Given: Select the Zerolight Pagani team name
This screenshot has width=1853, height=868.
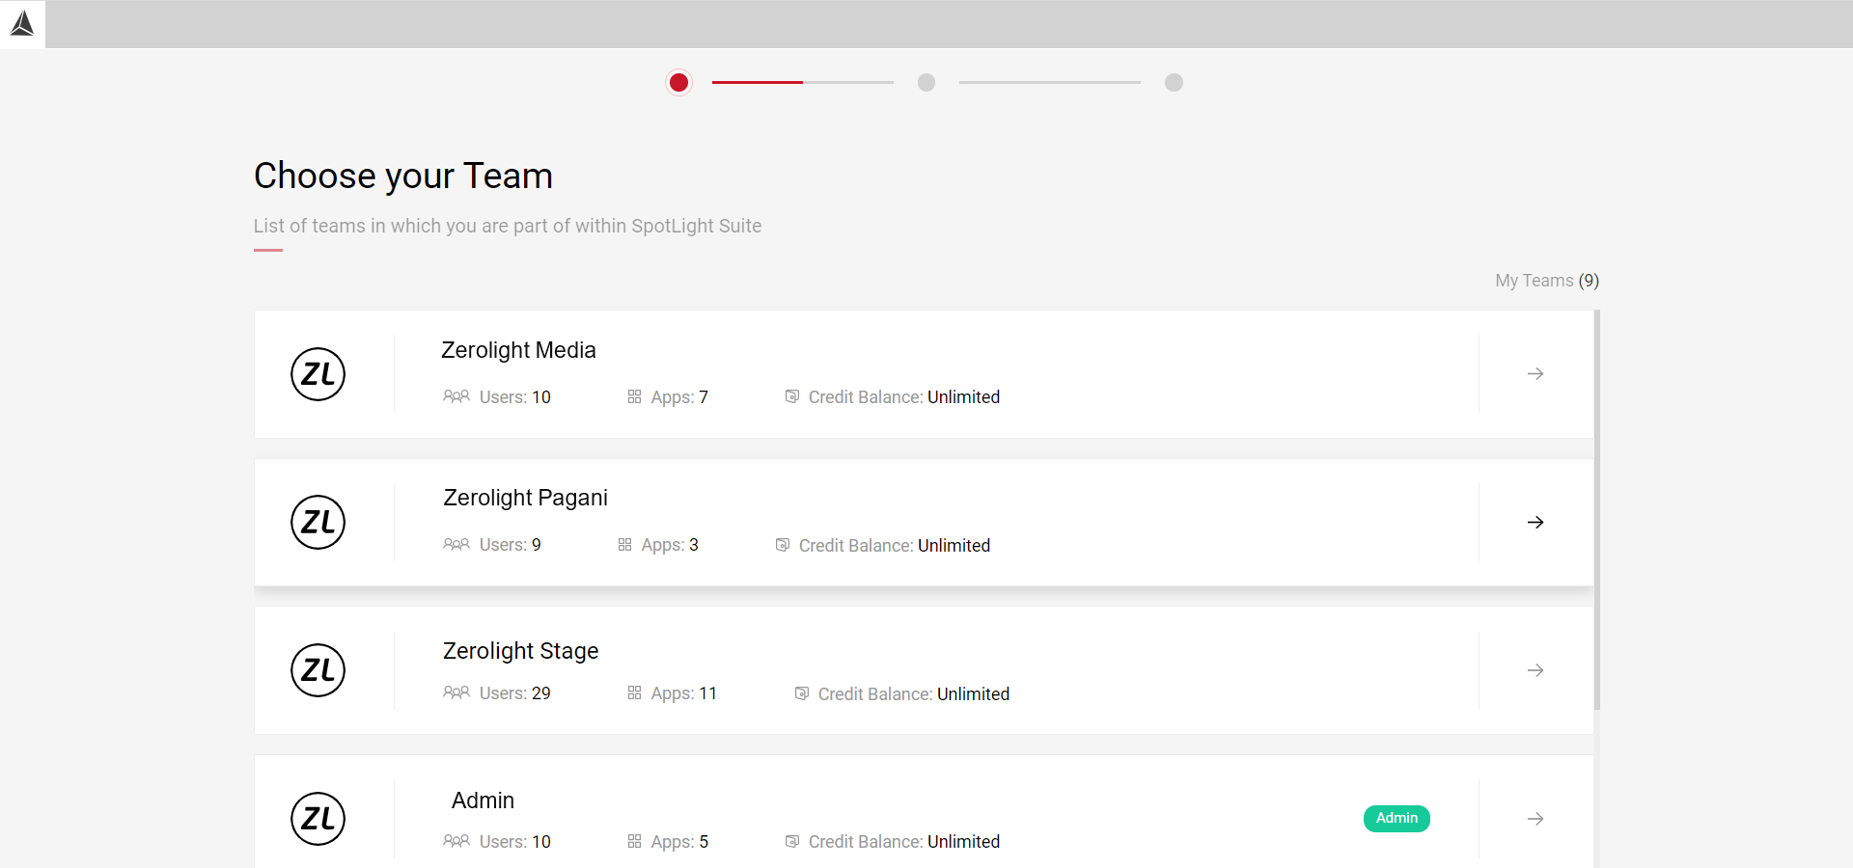Looking at the screenshot, I should [x=525, y=498].
